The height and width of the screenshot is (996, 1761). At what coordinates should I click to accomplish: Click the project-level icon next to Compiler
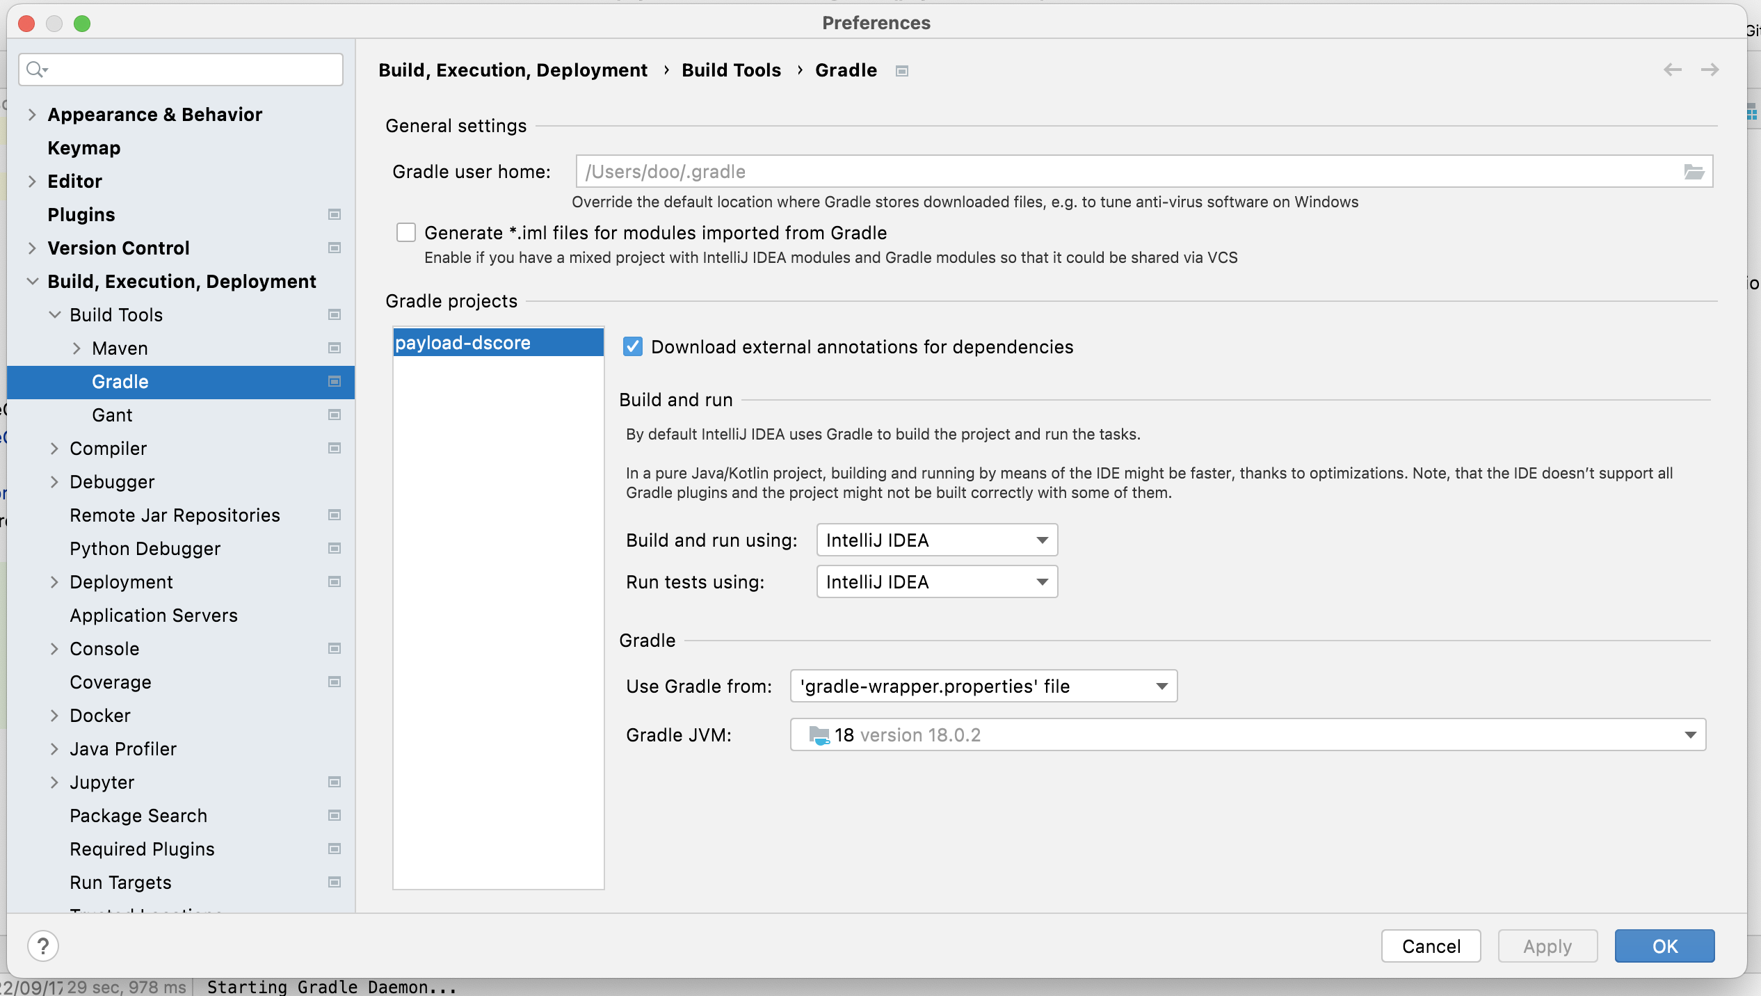[x=335, y=448]
